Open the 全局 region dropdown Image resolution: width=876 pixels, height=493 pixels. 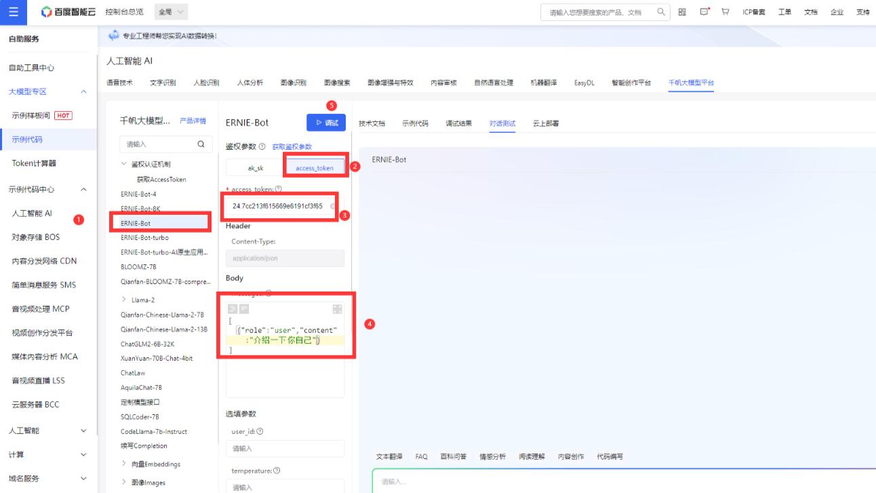172,12
